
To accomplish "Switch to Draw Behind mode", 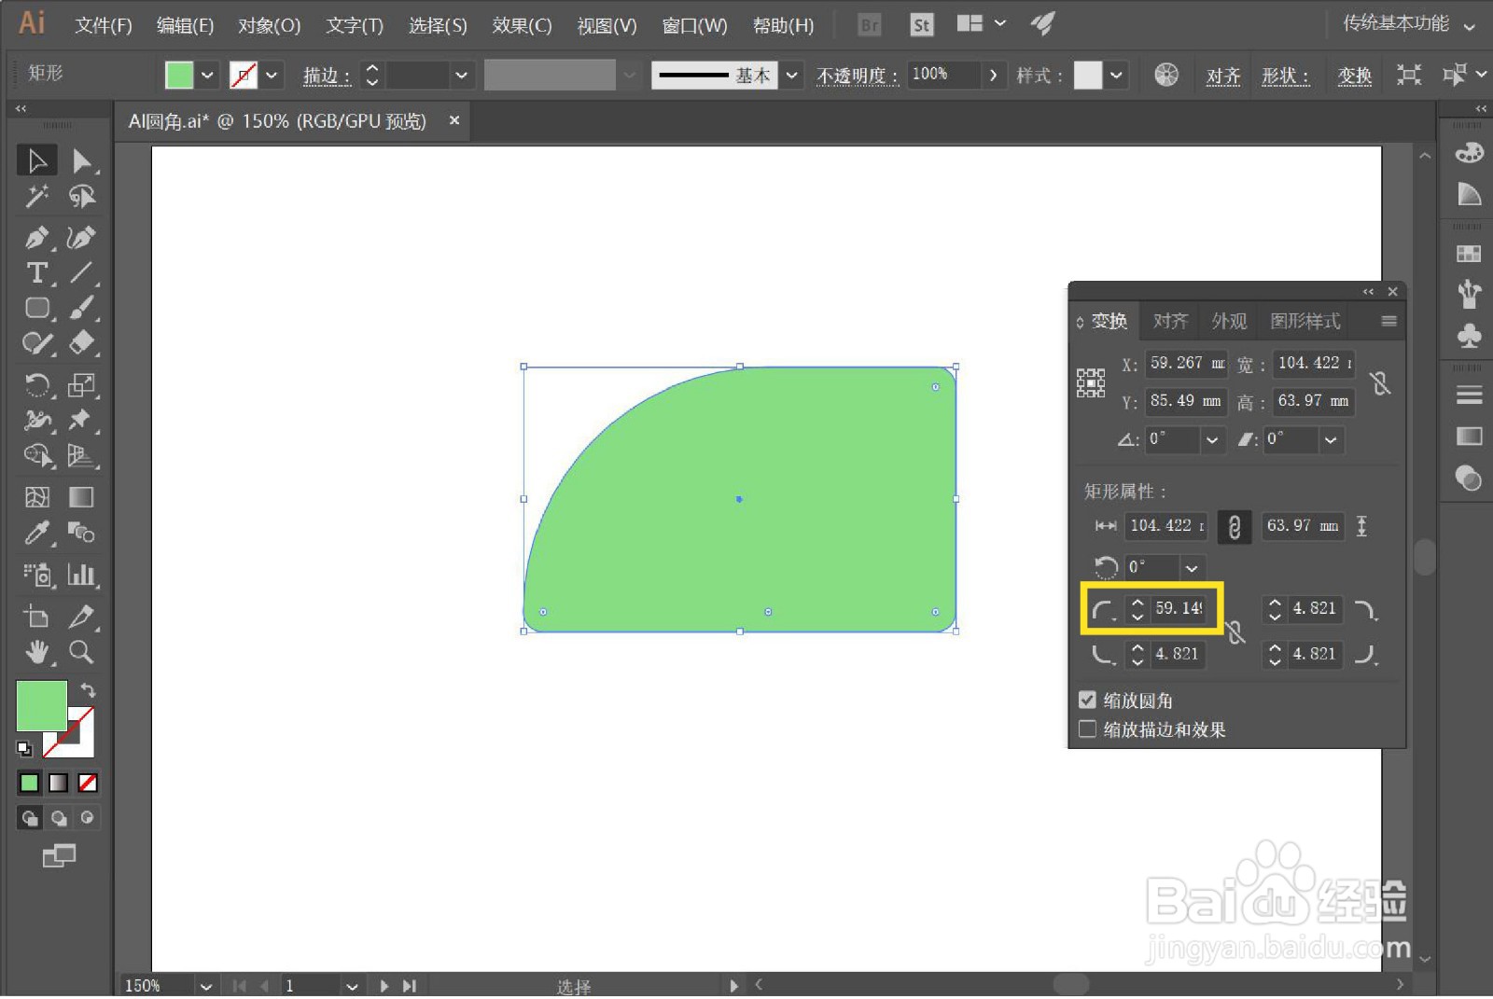I will pos(59,818).
